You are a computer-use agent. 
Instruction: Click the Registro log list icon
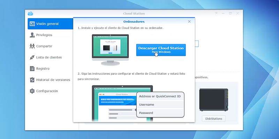(x=32, y=68)
